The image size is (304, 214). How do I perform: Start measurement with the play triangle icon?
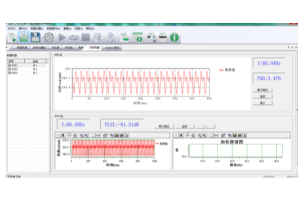tap(62, 37)
